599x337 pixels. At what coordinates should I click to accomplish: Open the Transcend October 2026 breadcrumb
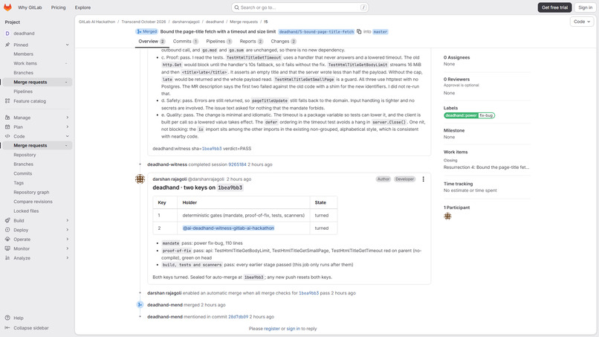(x=143, y=22)
